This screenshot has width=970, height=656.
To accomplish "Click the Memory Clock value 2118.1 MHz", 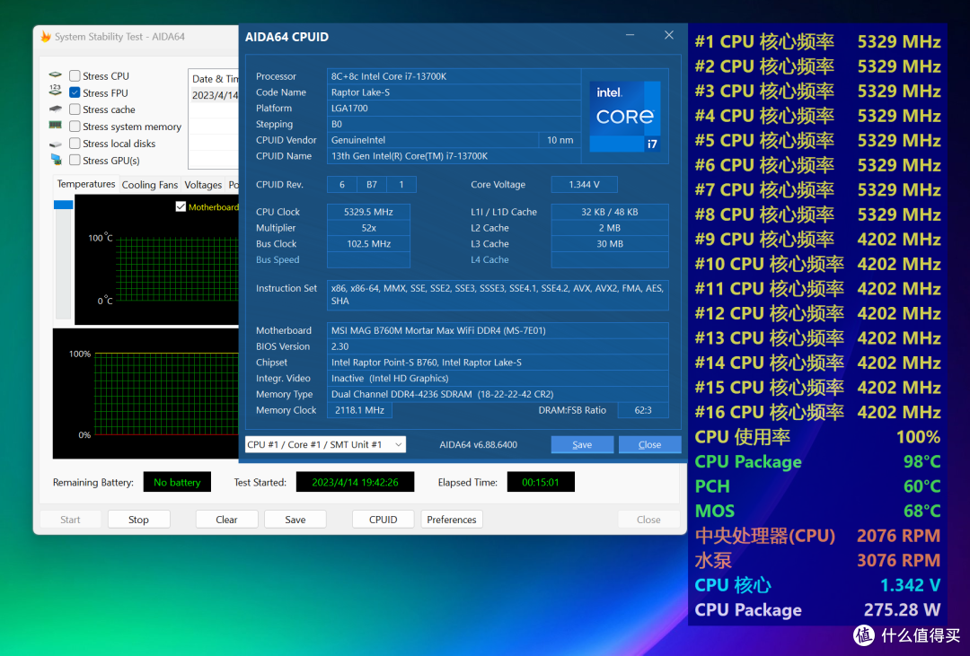I will 359,410.
